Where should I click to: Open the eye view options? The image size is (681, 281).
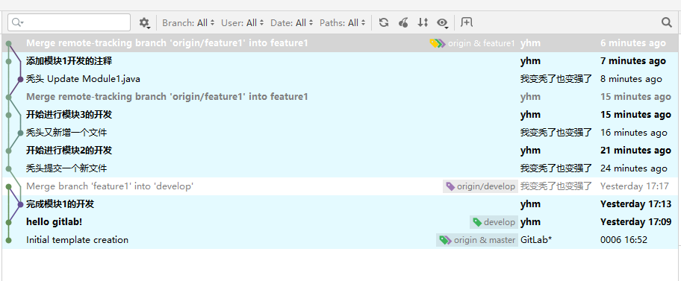tap(443, 23)
